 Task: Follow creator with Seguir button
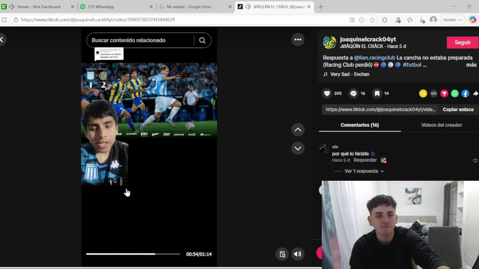tap(463, 42)
